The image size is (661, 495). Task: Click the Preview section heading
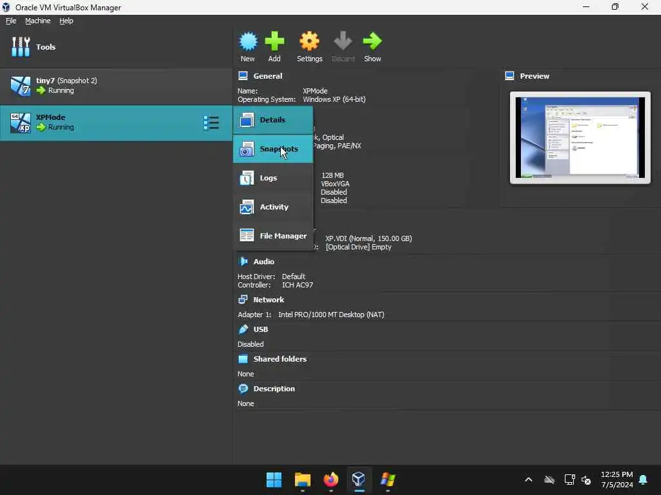tap(534, 76)
